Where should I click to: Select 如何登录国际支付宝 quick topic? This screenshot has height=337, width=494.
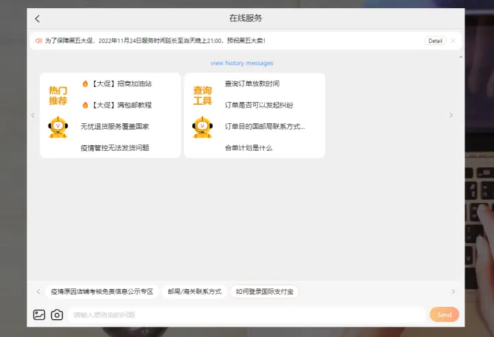tap(264, 292)
